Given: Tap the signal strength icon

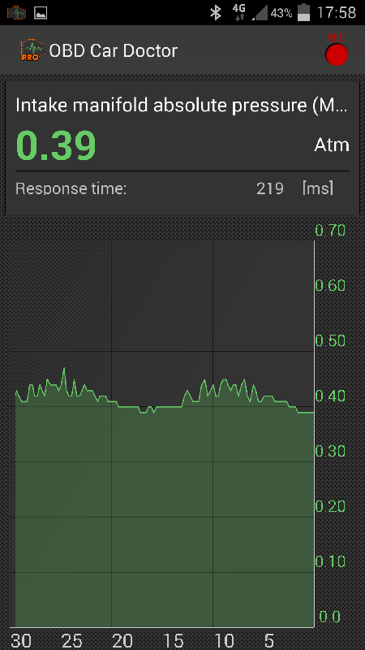Looking at the screenshot, I should 260,13.
